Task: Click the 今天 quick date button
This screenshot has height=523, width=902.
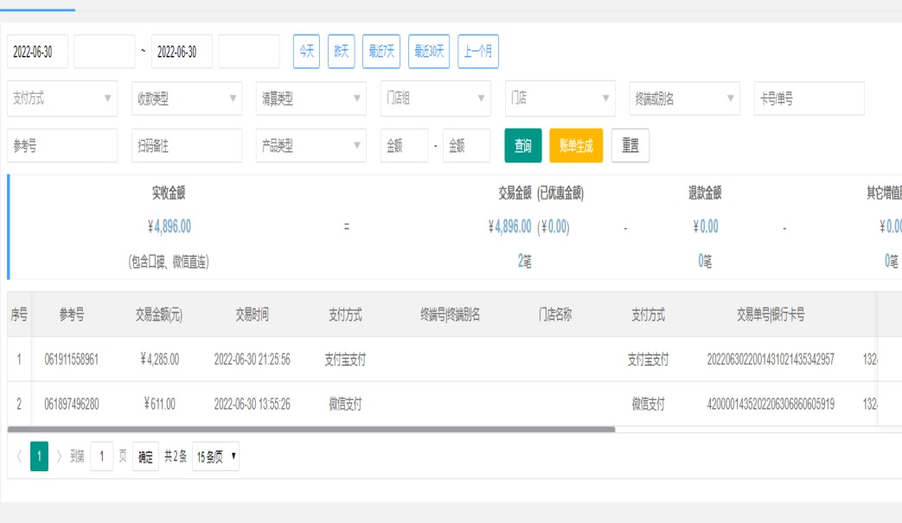Action: pos(306,52)
